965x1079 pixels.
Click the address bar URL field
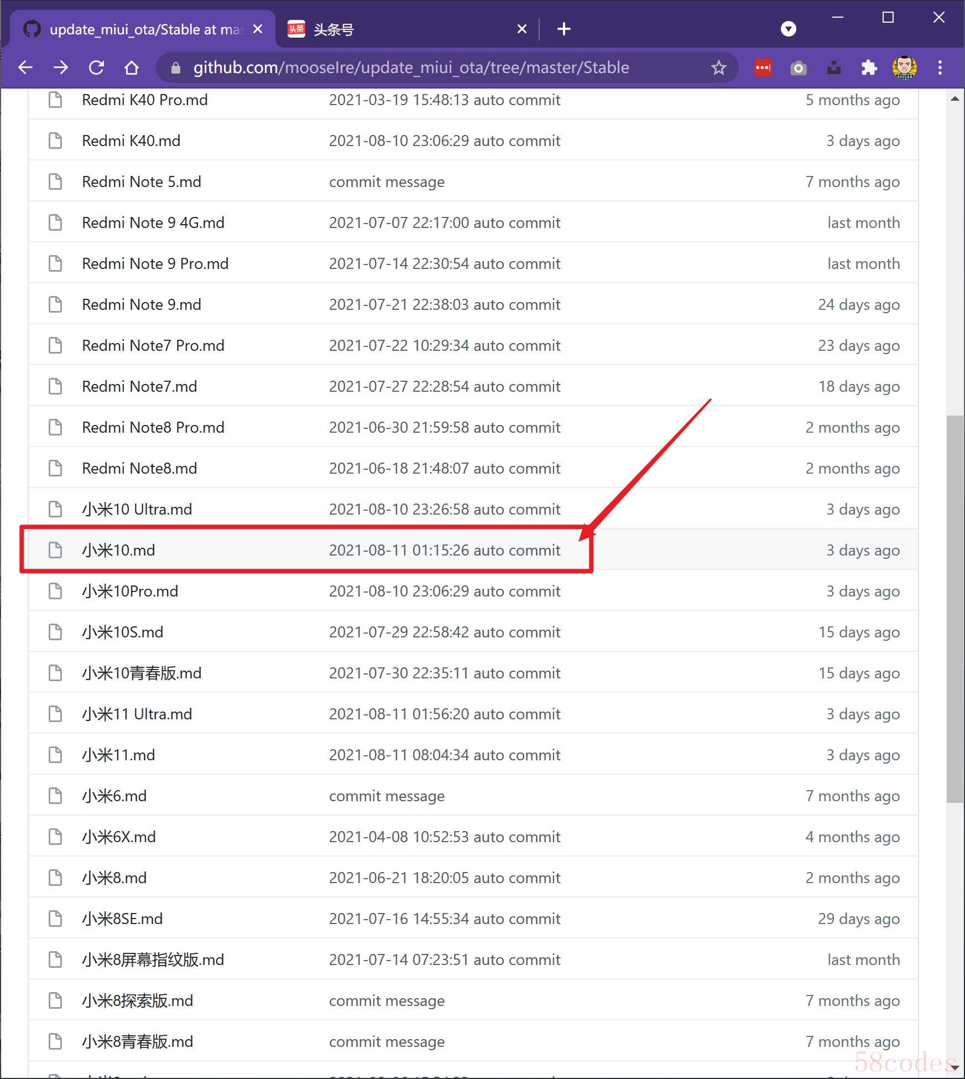click(411, 68)
